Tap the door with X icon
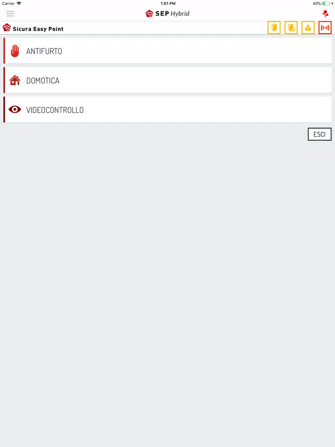The image size is (335, 447). 291,28
